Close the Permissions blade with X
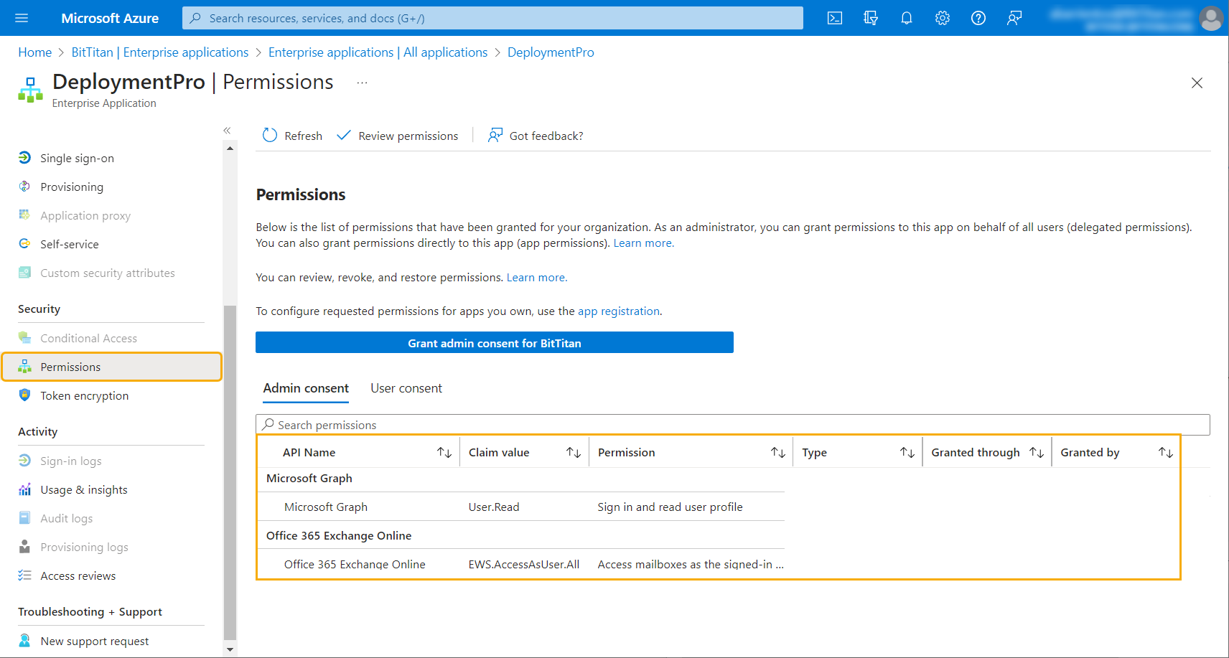1229x658 pixels. point(1197,83)
